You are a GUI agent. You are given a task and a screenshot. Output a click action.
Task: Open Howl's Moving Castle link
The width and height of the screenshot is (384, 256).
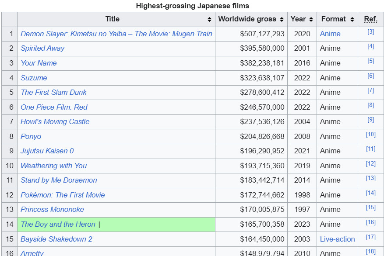pyautogui.click(x=55, y=121)
